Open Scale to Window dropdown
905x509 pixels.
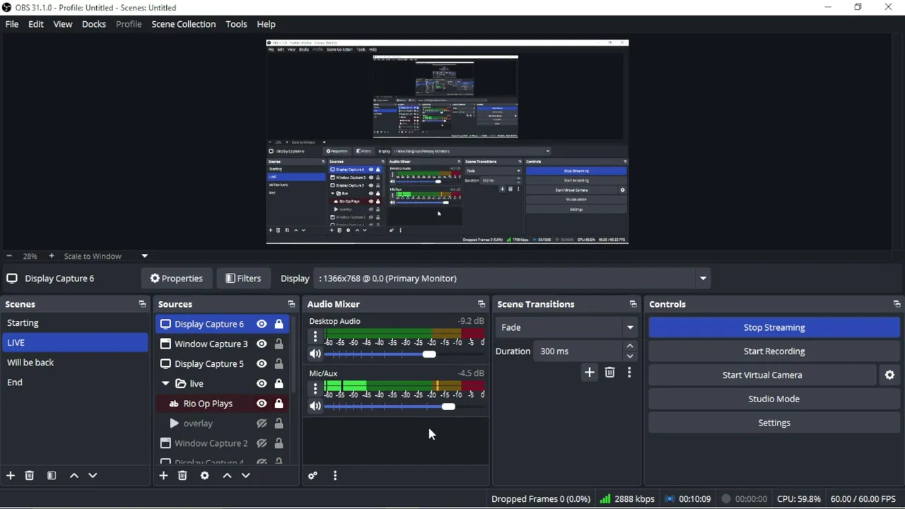coord(145,256)
